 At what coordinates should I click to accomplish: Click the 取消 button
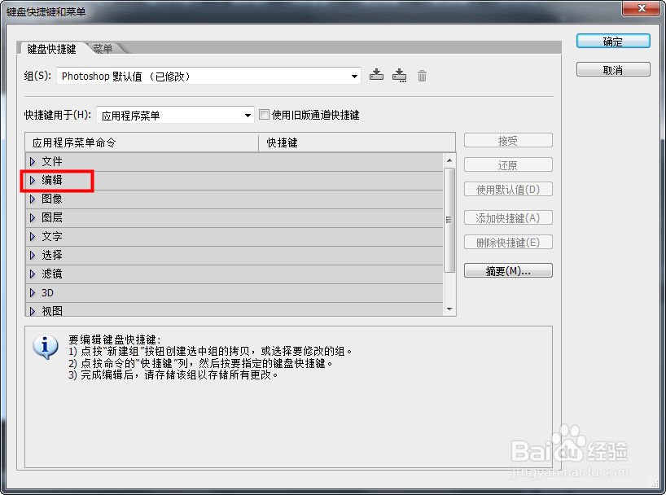point(613,68)
